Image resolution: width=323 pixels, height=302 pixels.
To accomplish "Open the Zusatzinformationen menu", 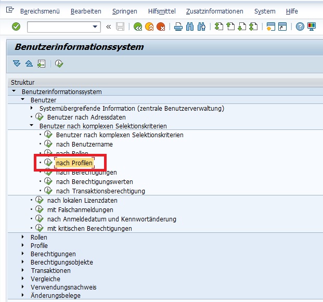I will click(x=215, y=11).
